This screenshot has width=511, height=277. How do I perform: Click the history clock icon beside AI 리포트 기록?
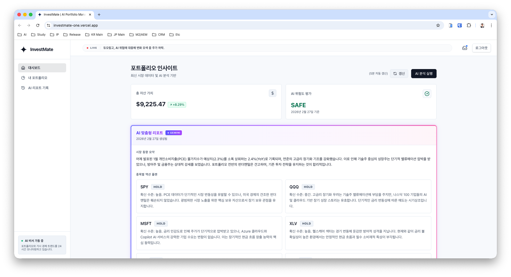23,88
